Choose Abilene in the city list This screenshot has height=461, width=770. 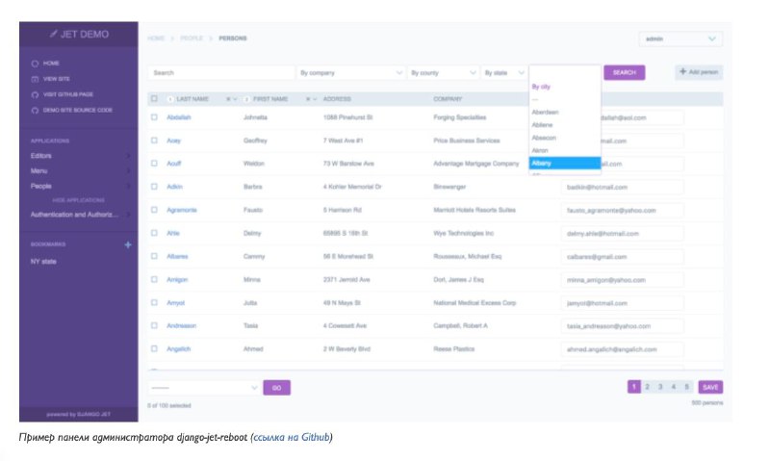click(x=565, y=125)
